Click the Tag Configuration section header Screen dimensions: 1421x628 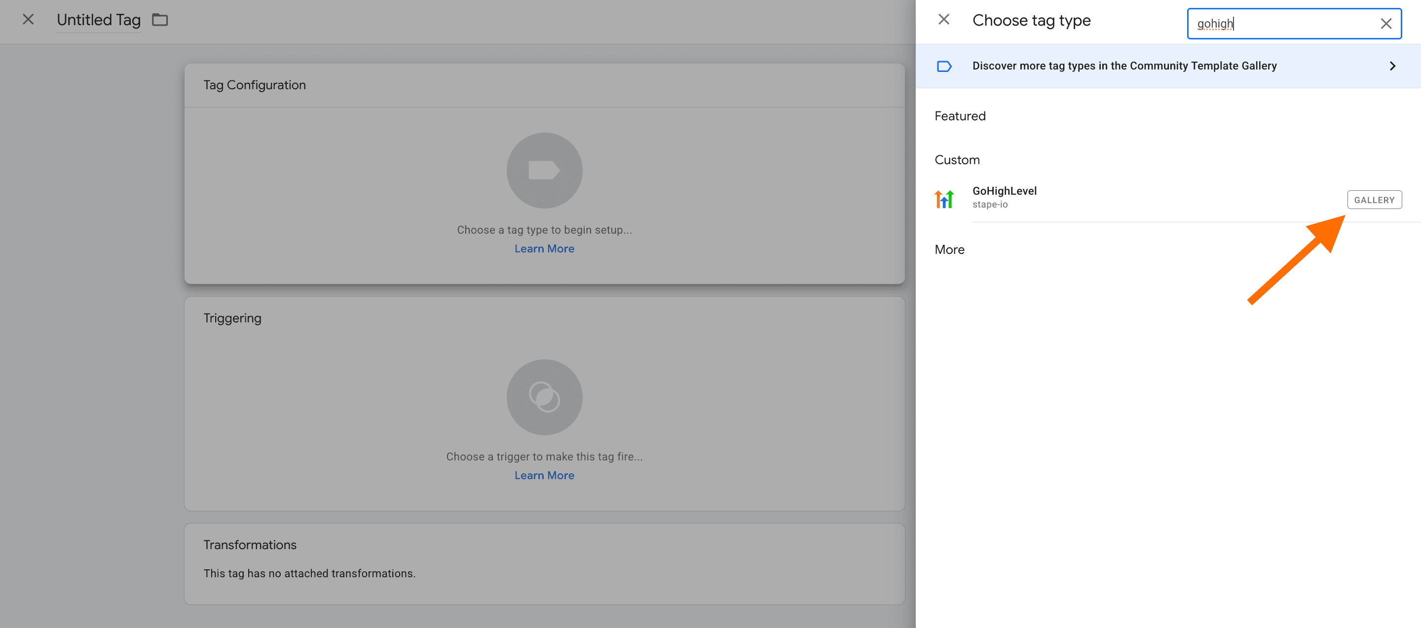click(x=254, y=85)
